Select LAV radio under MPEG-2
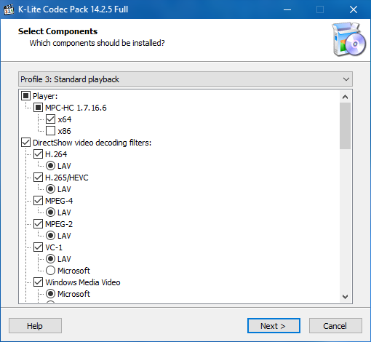 pyautogui.click(x=50, y=236)
